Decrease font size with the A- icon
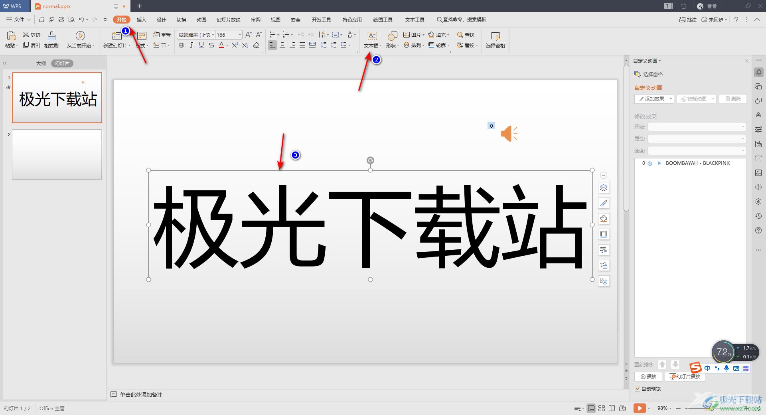The height and width of the screenshot is (415, 766). point(259,35)
